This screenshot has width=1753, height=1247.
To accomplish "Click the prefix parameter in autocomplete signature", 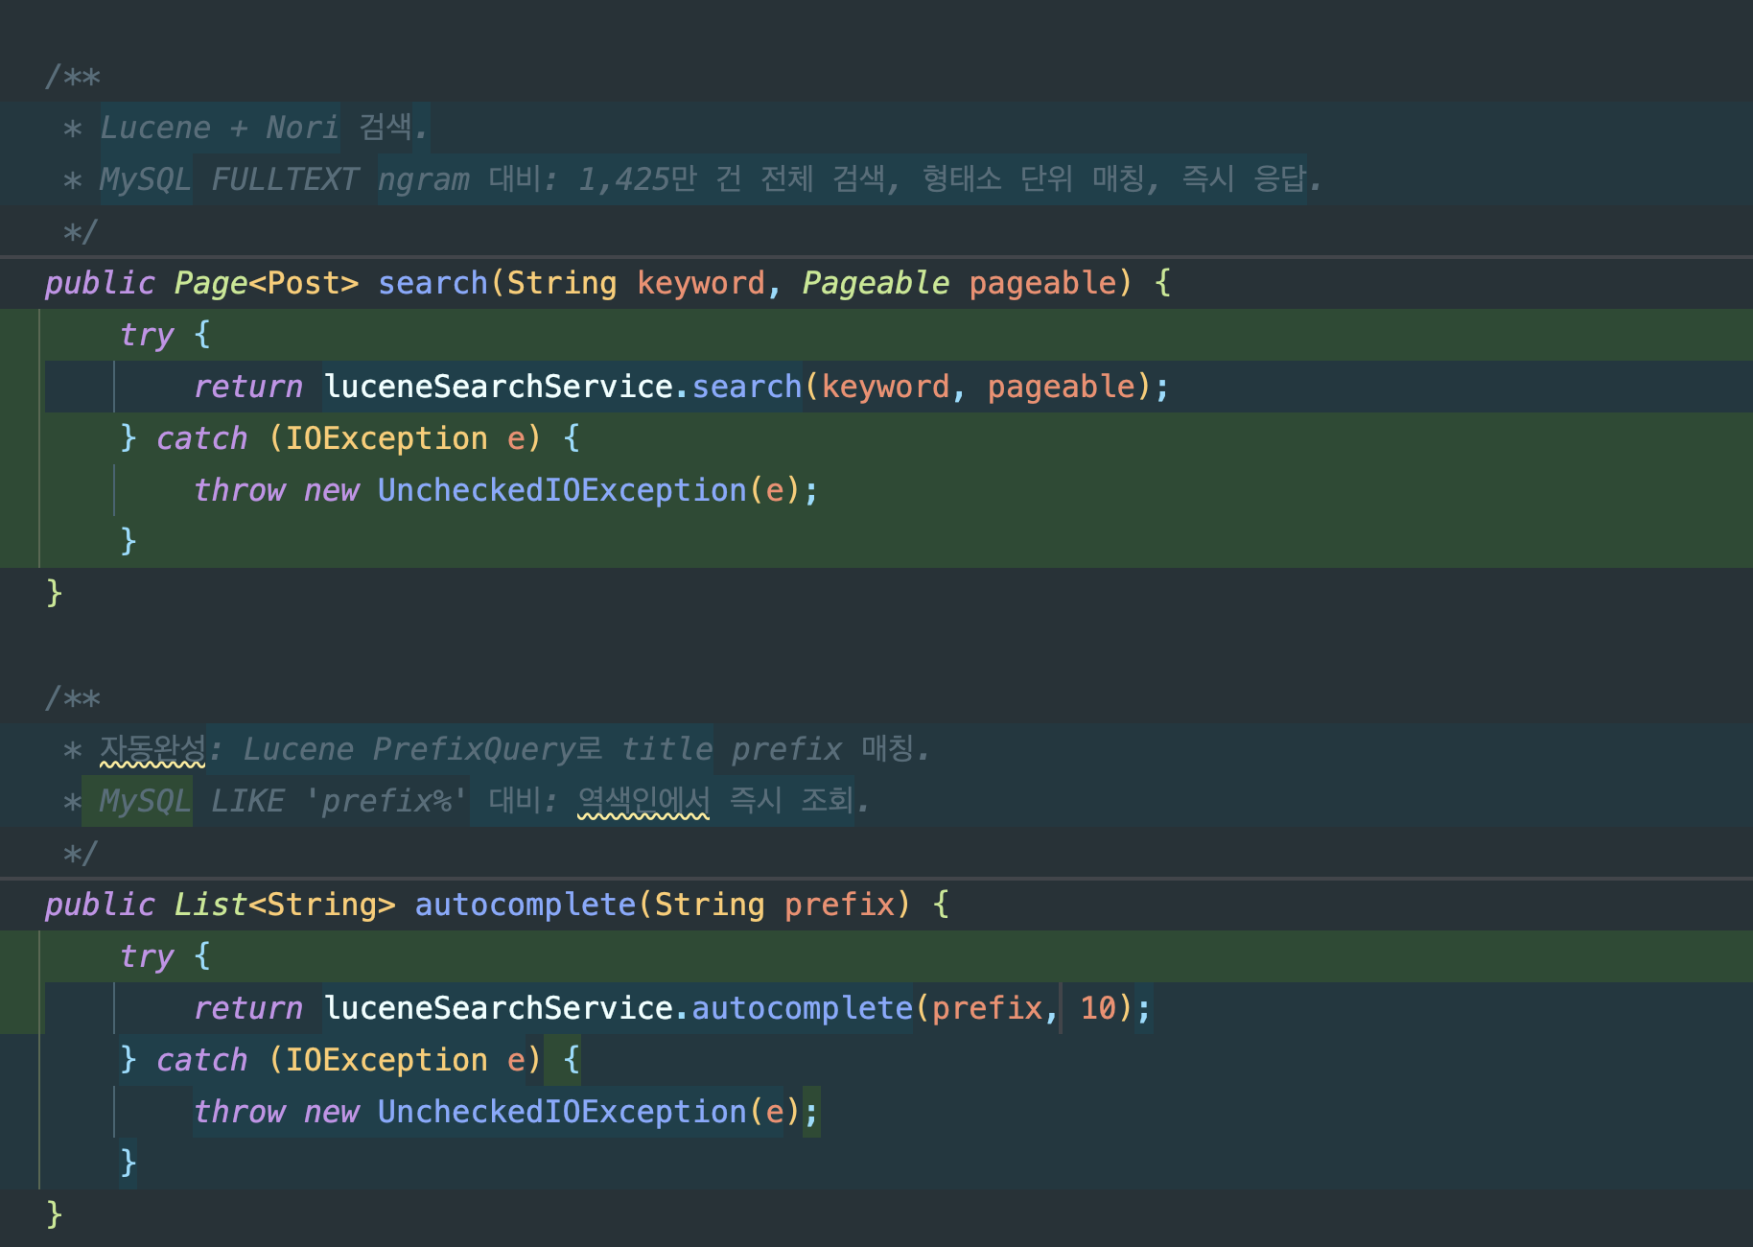I will 838,905.
